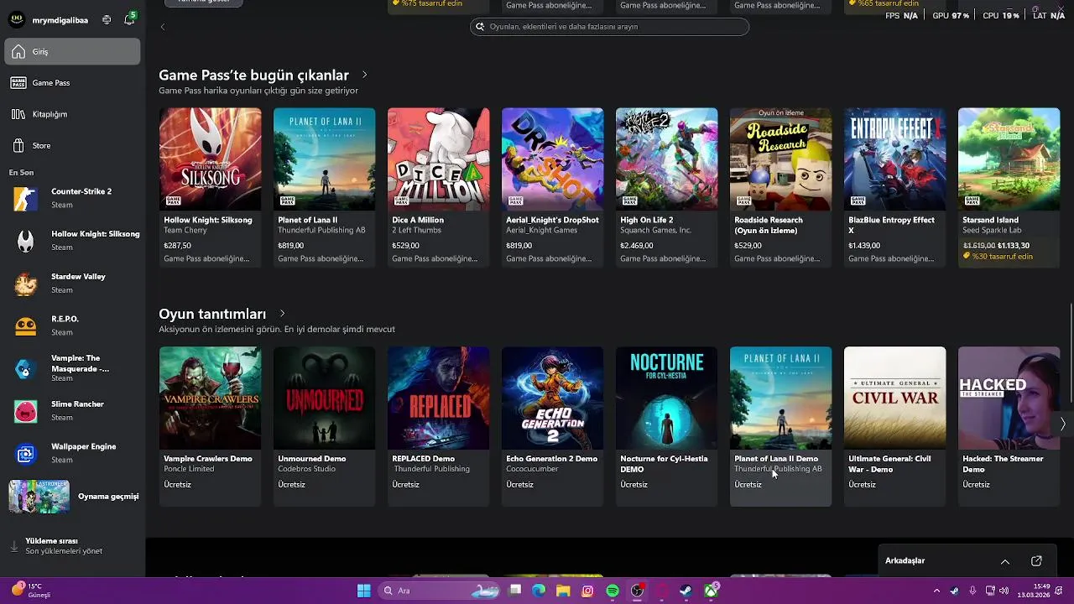
Task: Click the Xbox app taskbar icon
Action: point(711,591)
